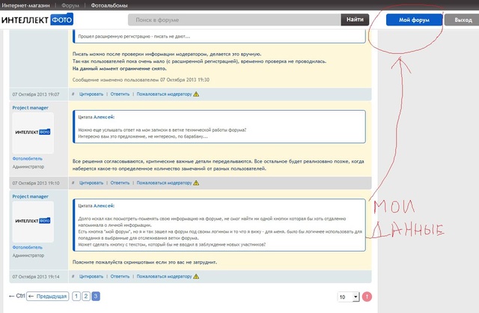Click Ответить in the 19:10 post
The width and height of the screenshot is (479, 313).
pos(120,183)
